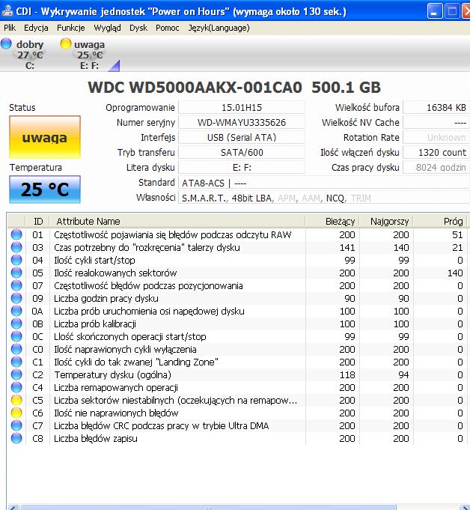Select row Liczba prób kalibracji
Viewport: 470px width, 510px height.
tap(237, 324)
